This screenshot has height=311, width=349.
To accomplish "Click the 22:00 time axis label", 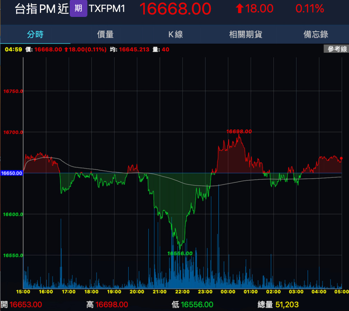I will pos(182,292).
